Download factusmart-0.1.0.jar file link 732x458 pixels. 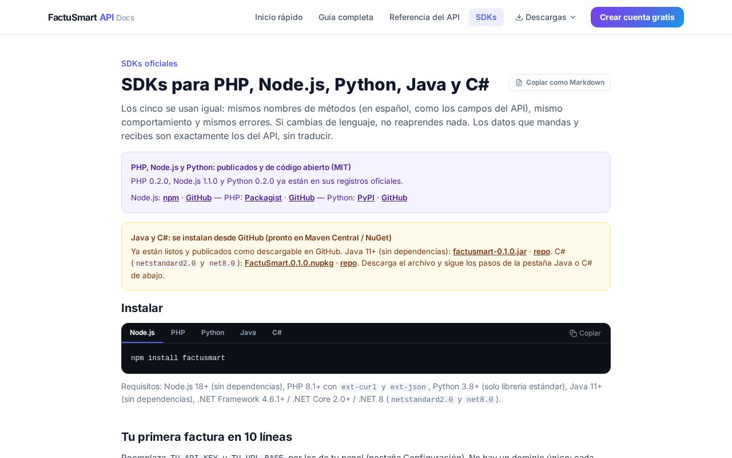tap(490, 251)
